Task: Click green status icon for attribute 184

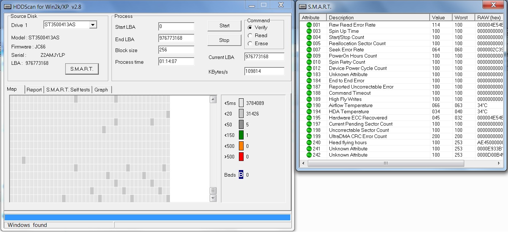Action: click(x=309, y=80)
